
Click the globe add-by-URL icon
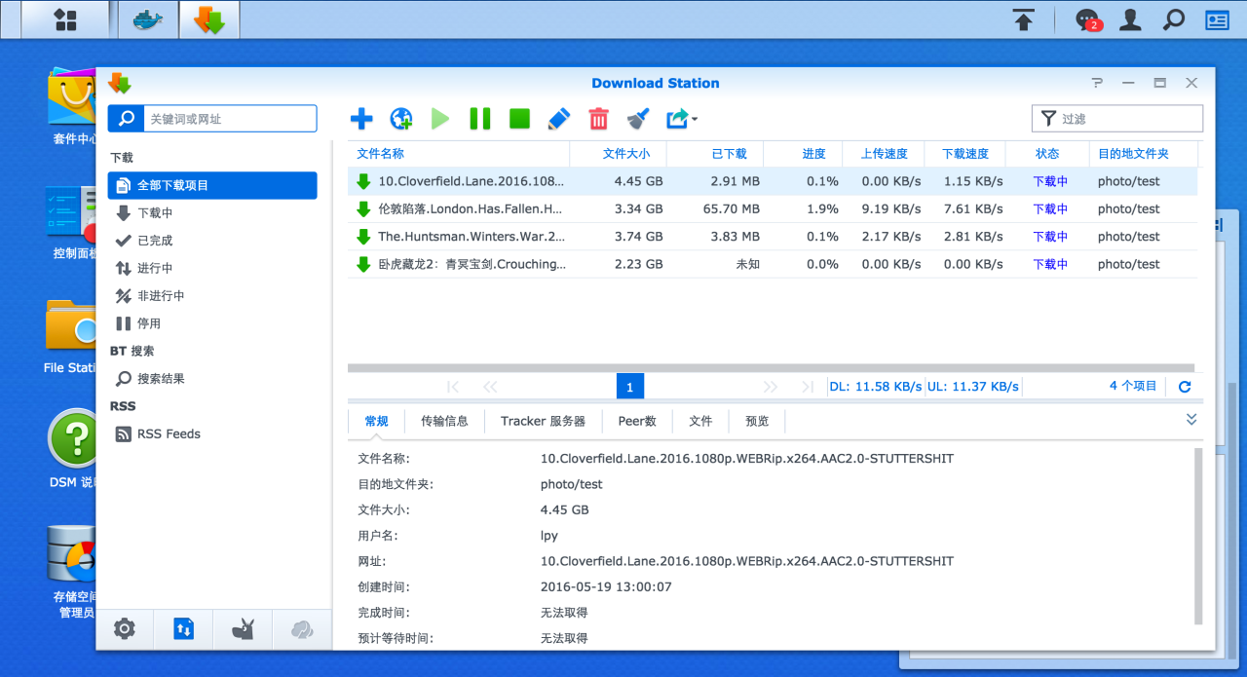[400, 119]
